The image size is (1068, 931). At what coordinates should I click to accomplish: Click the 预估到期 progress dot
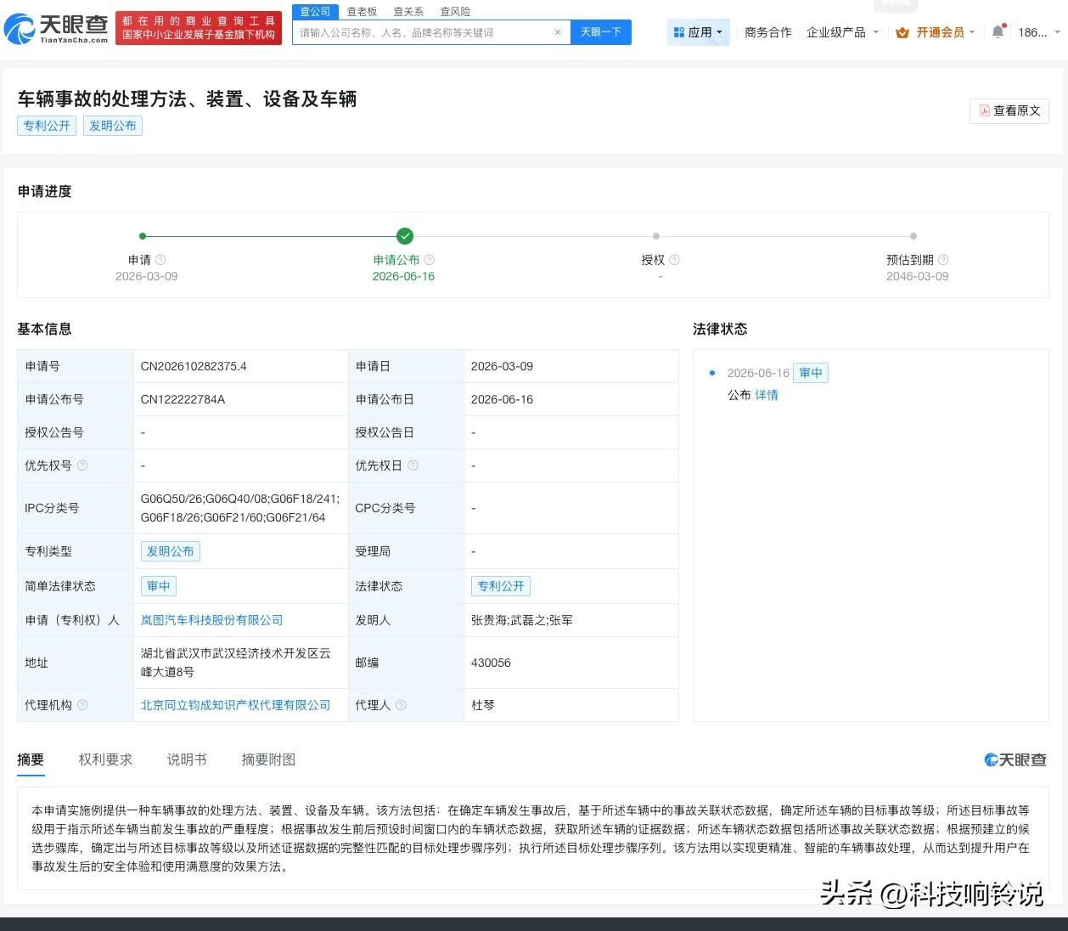(913, 236)
